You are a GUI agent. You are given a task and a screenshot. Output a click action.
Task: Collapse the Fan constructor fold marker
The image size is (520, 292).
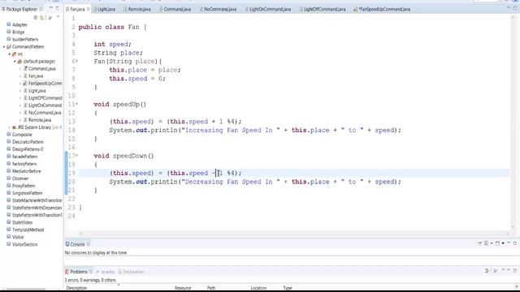(x=77, y=61)
